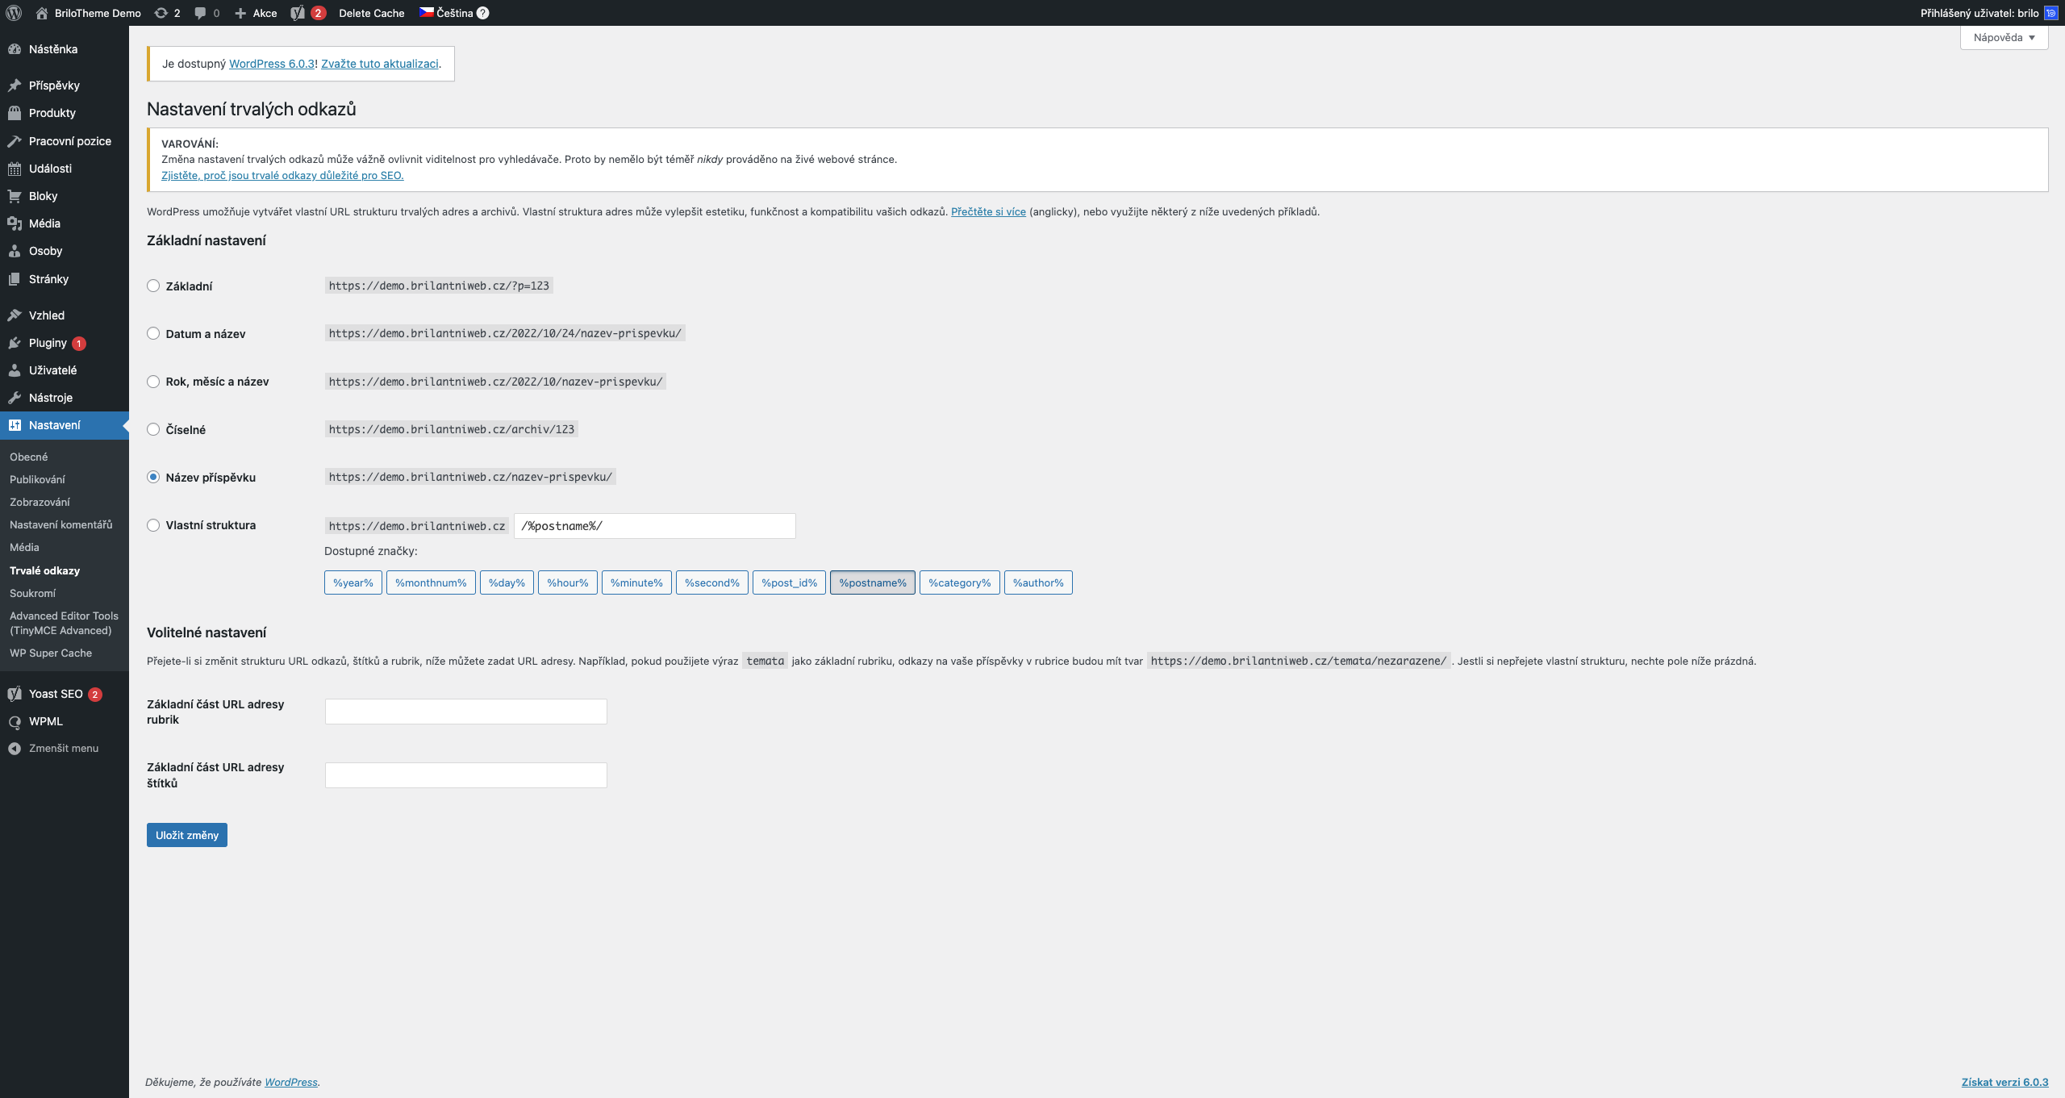The height and width of the screenshot is (1098, 2065).
Task: Open the Pluginy sidebar item
Action: [x=48, y=343]
